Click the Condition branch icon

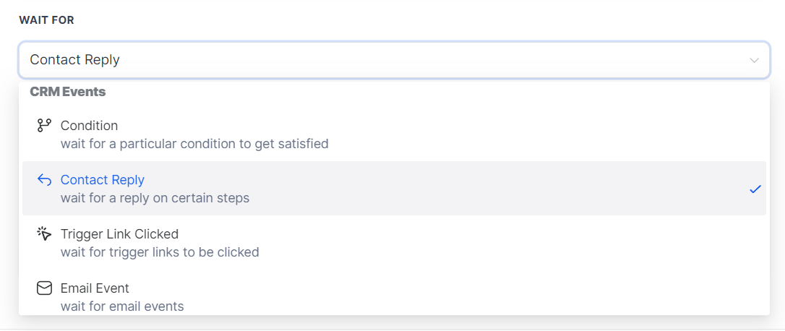(x=44, y=126)
